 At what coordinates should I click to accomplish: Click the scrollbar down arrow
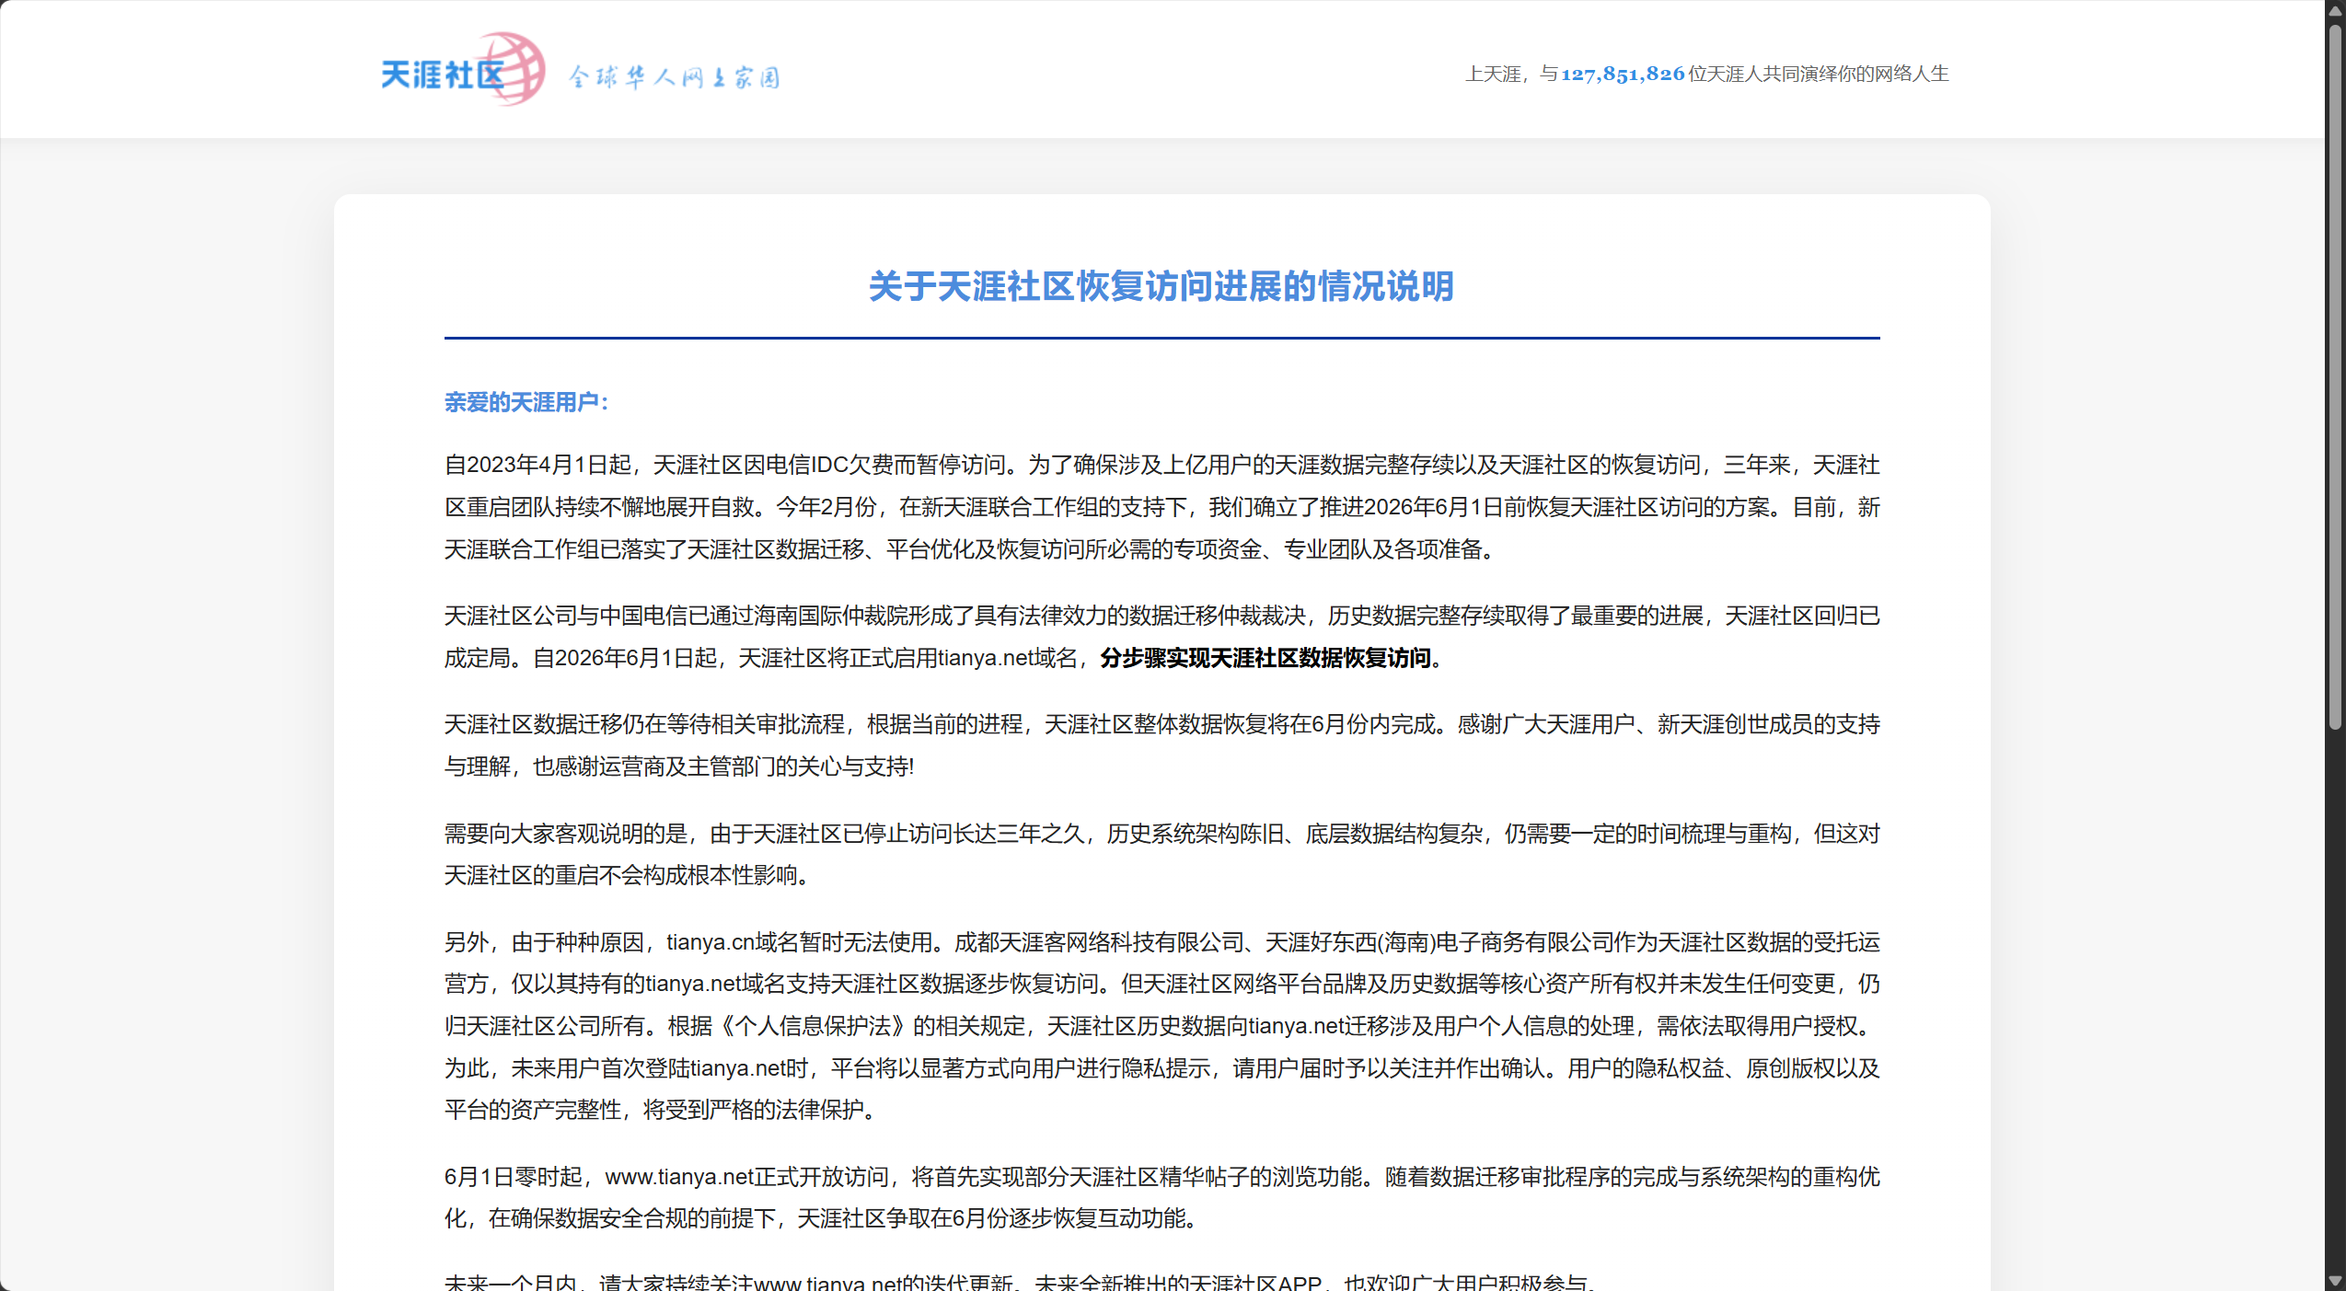pyautogui.click(x=2335, y=1281)
